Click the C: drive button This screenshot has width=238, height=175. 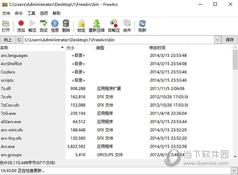(x=20, y=40)
